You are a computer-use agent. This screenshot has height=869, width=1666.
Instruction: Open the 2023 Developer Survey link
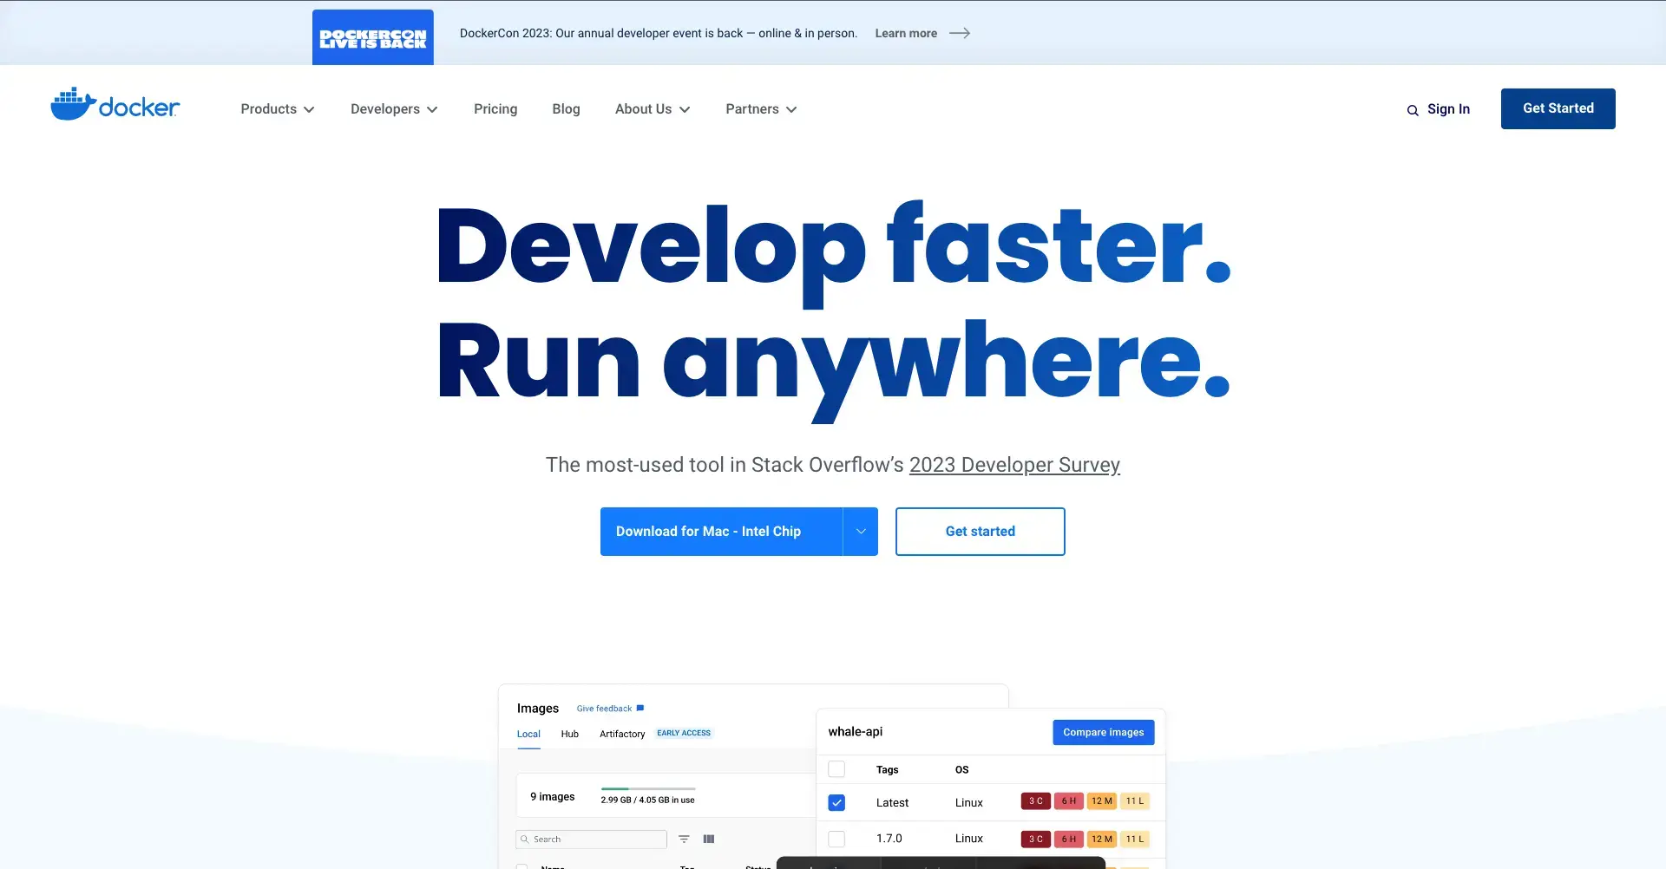tap(1014, 465)
